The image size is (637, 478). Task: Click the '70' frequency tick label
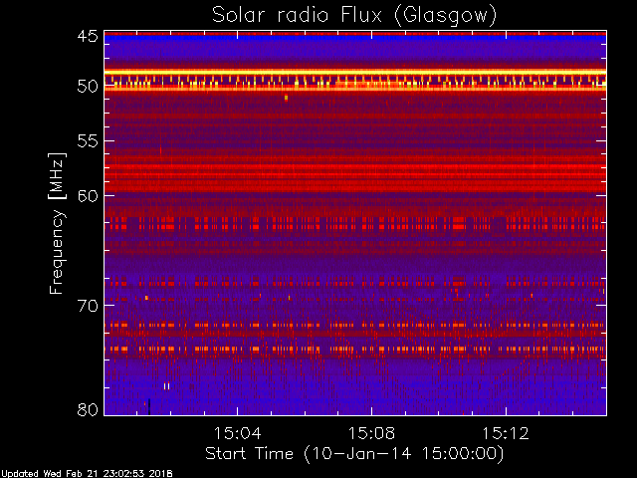88,306
